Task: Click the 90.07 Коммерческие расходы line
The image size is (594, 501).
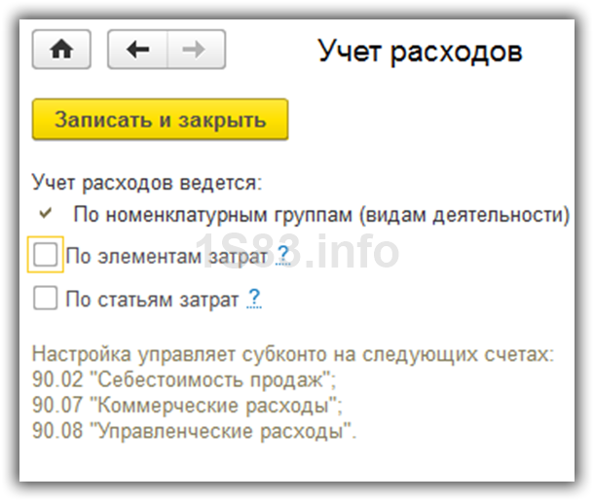Action: 188,406
